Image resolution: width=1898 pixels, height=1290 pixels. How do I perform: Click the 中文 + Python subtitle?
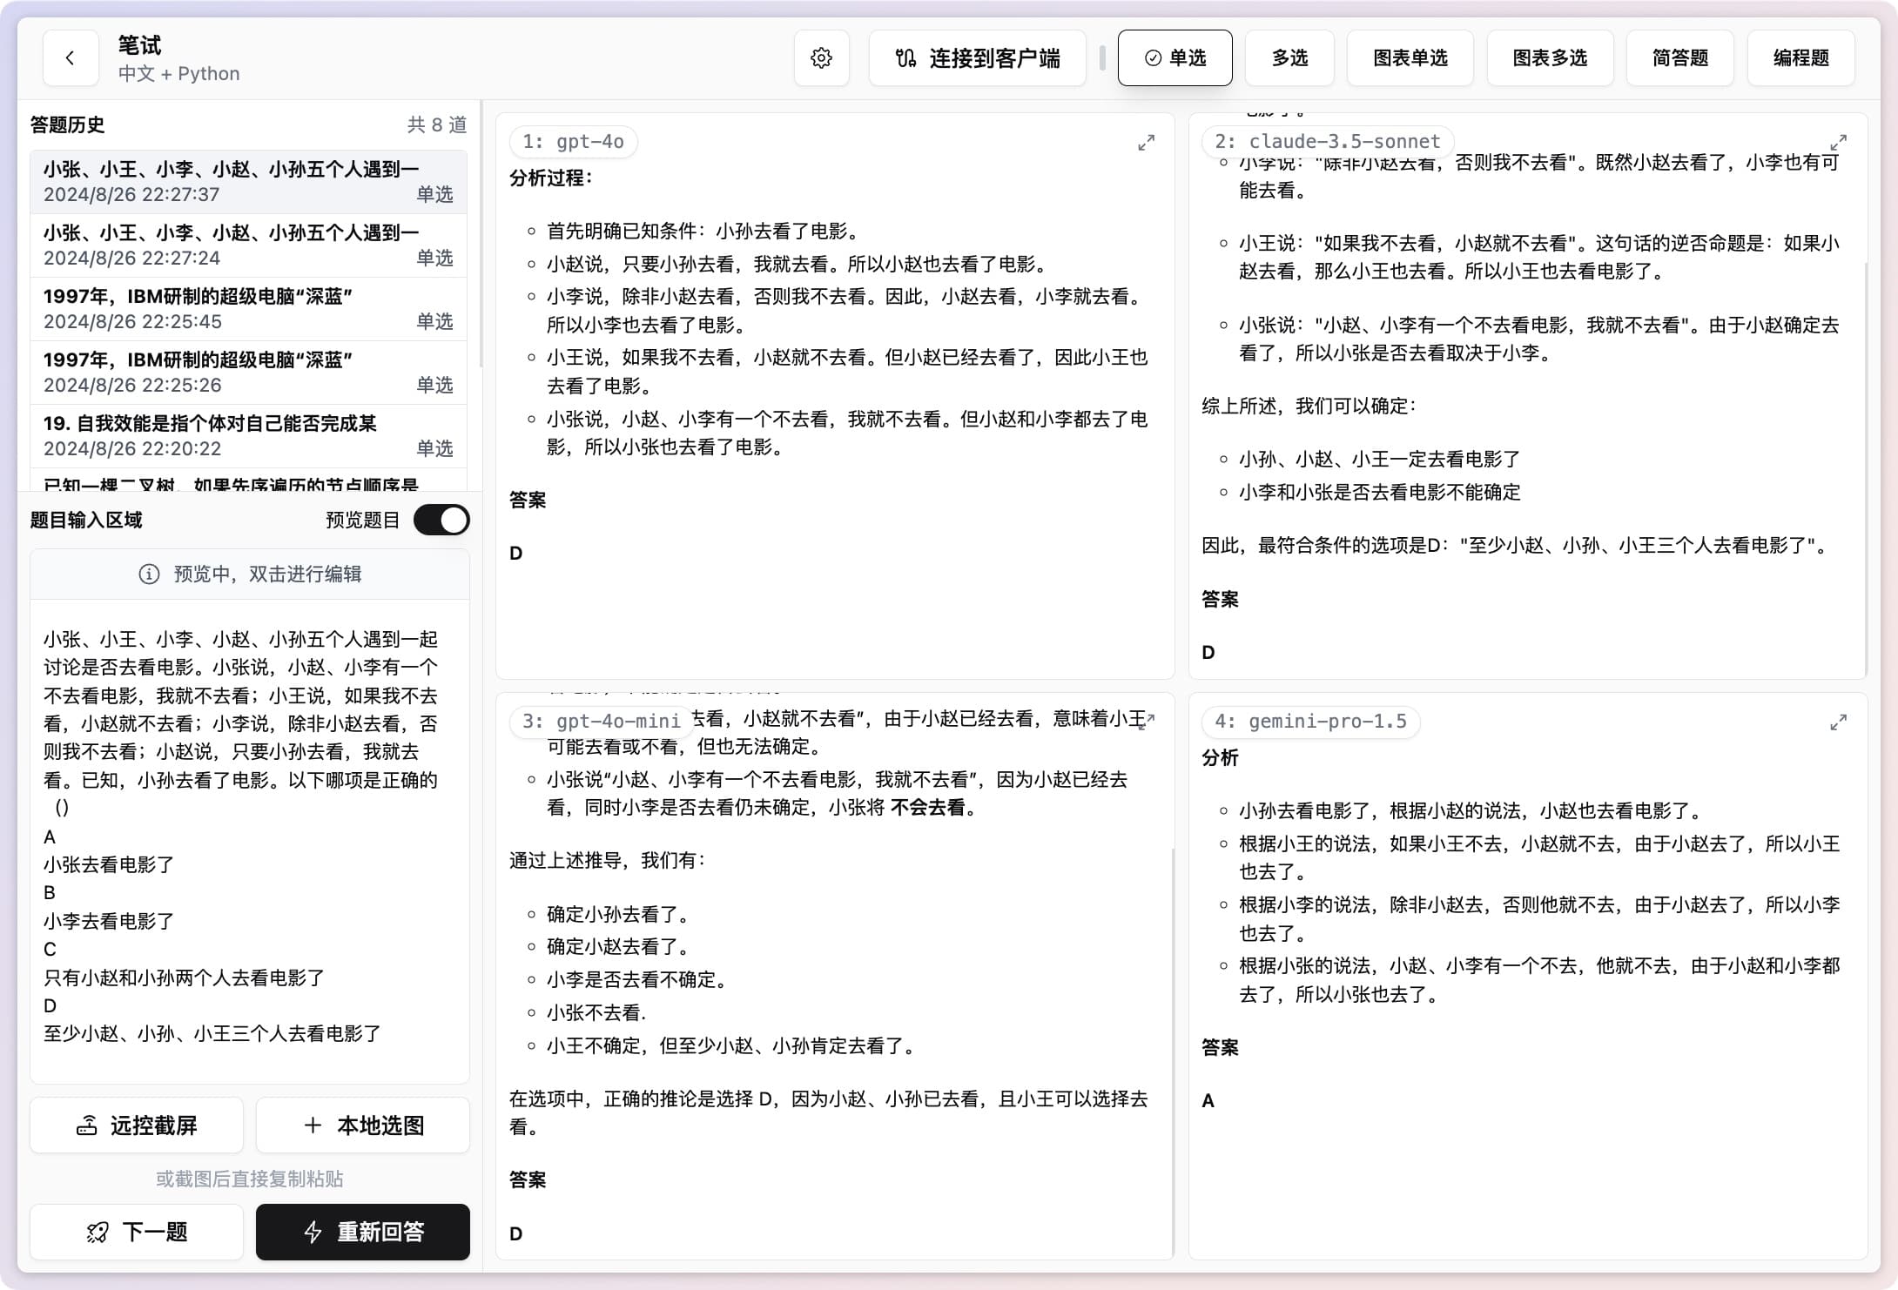click(x=179, y=74)
